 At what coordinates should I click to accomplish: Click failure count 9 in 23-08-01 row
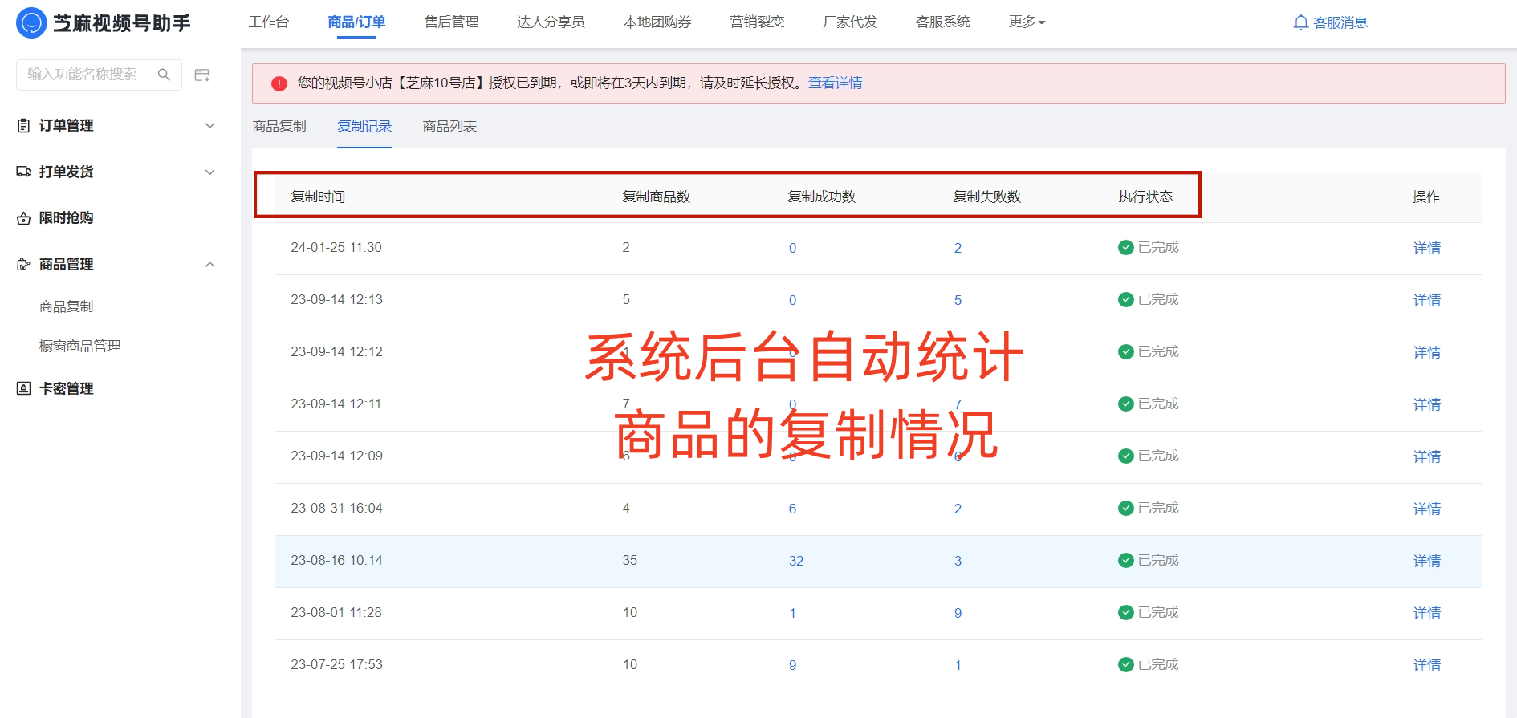[958, 613]
